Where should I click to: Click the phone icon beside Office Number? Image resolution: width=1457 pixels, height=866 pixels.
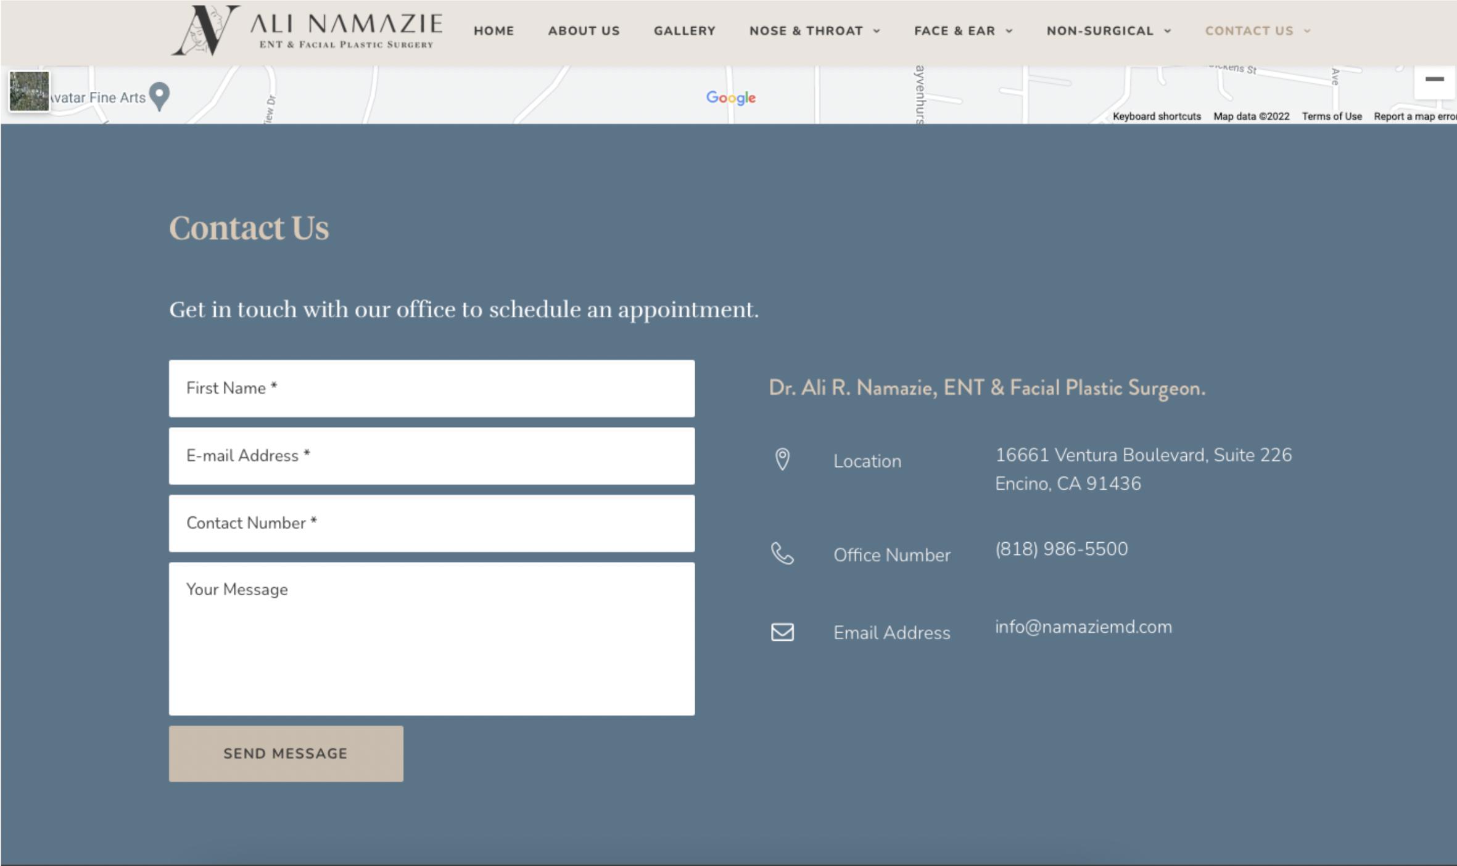click(782, 553)
